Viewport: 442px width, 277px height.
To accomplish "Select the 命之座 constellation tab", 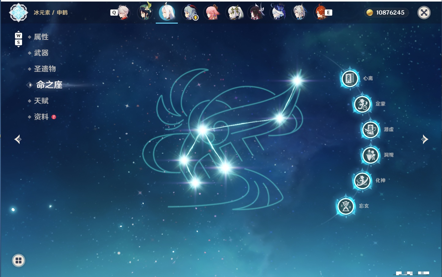I will pos(49,85).
